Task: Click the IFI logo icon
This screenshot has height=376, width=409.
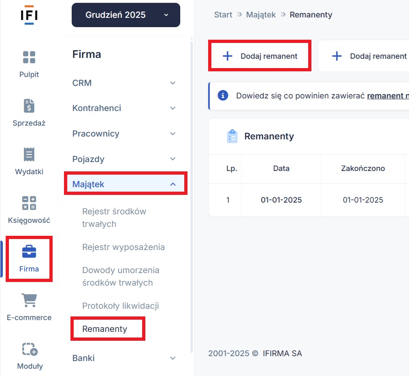Action: pos(29,15)
